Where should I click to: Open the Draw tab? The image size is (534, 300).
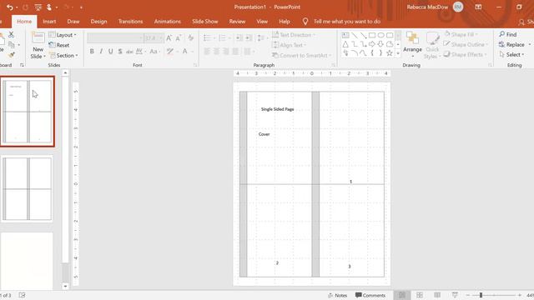click(x=73, y=22)
